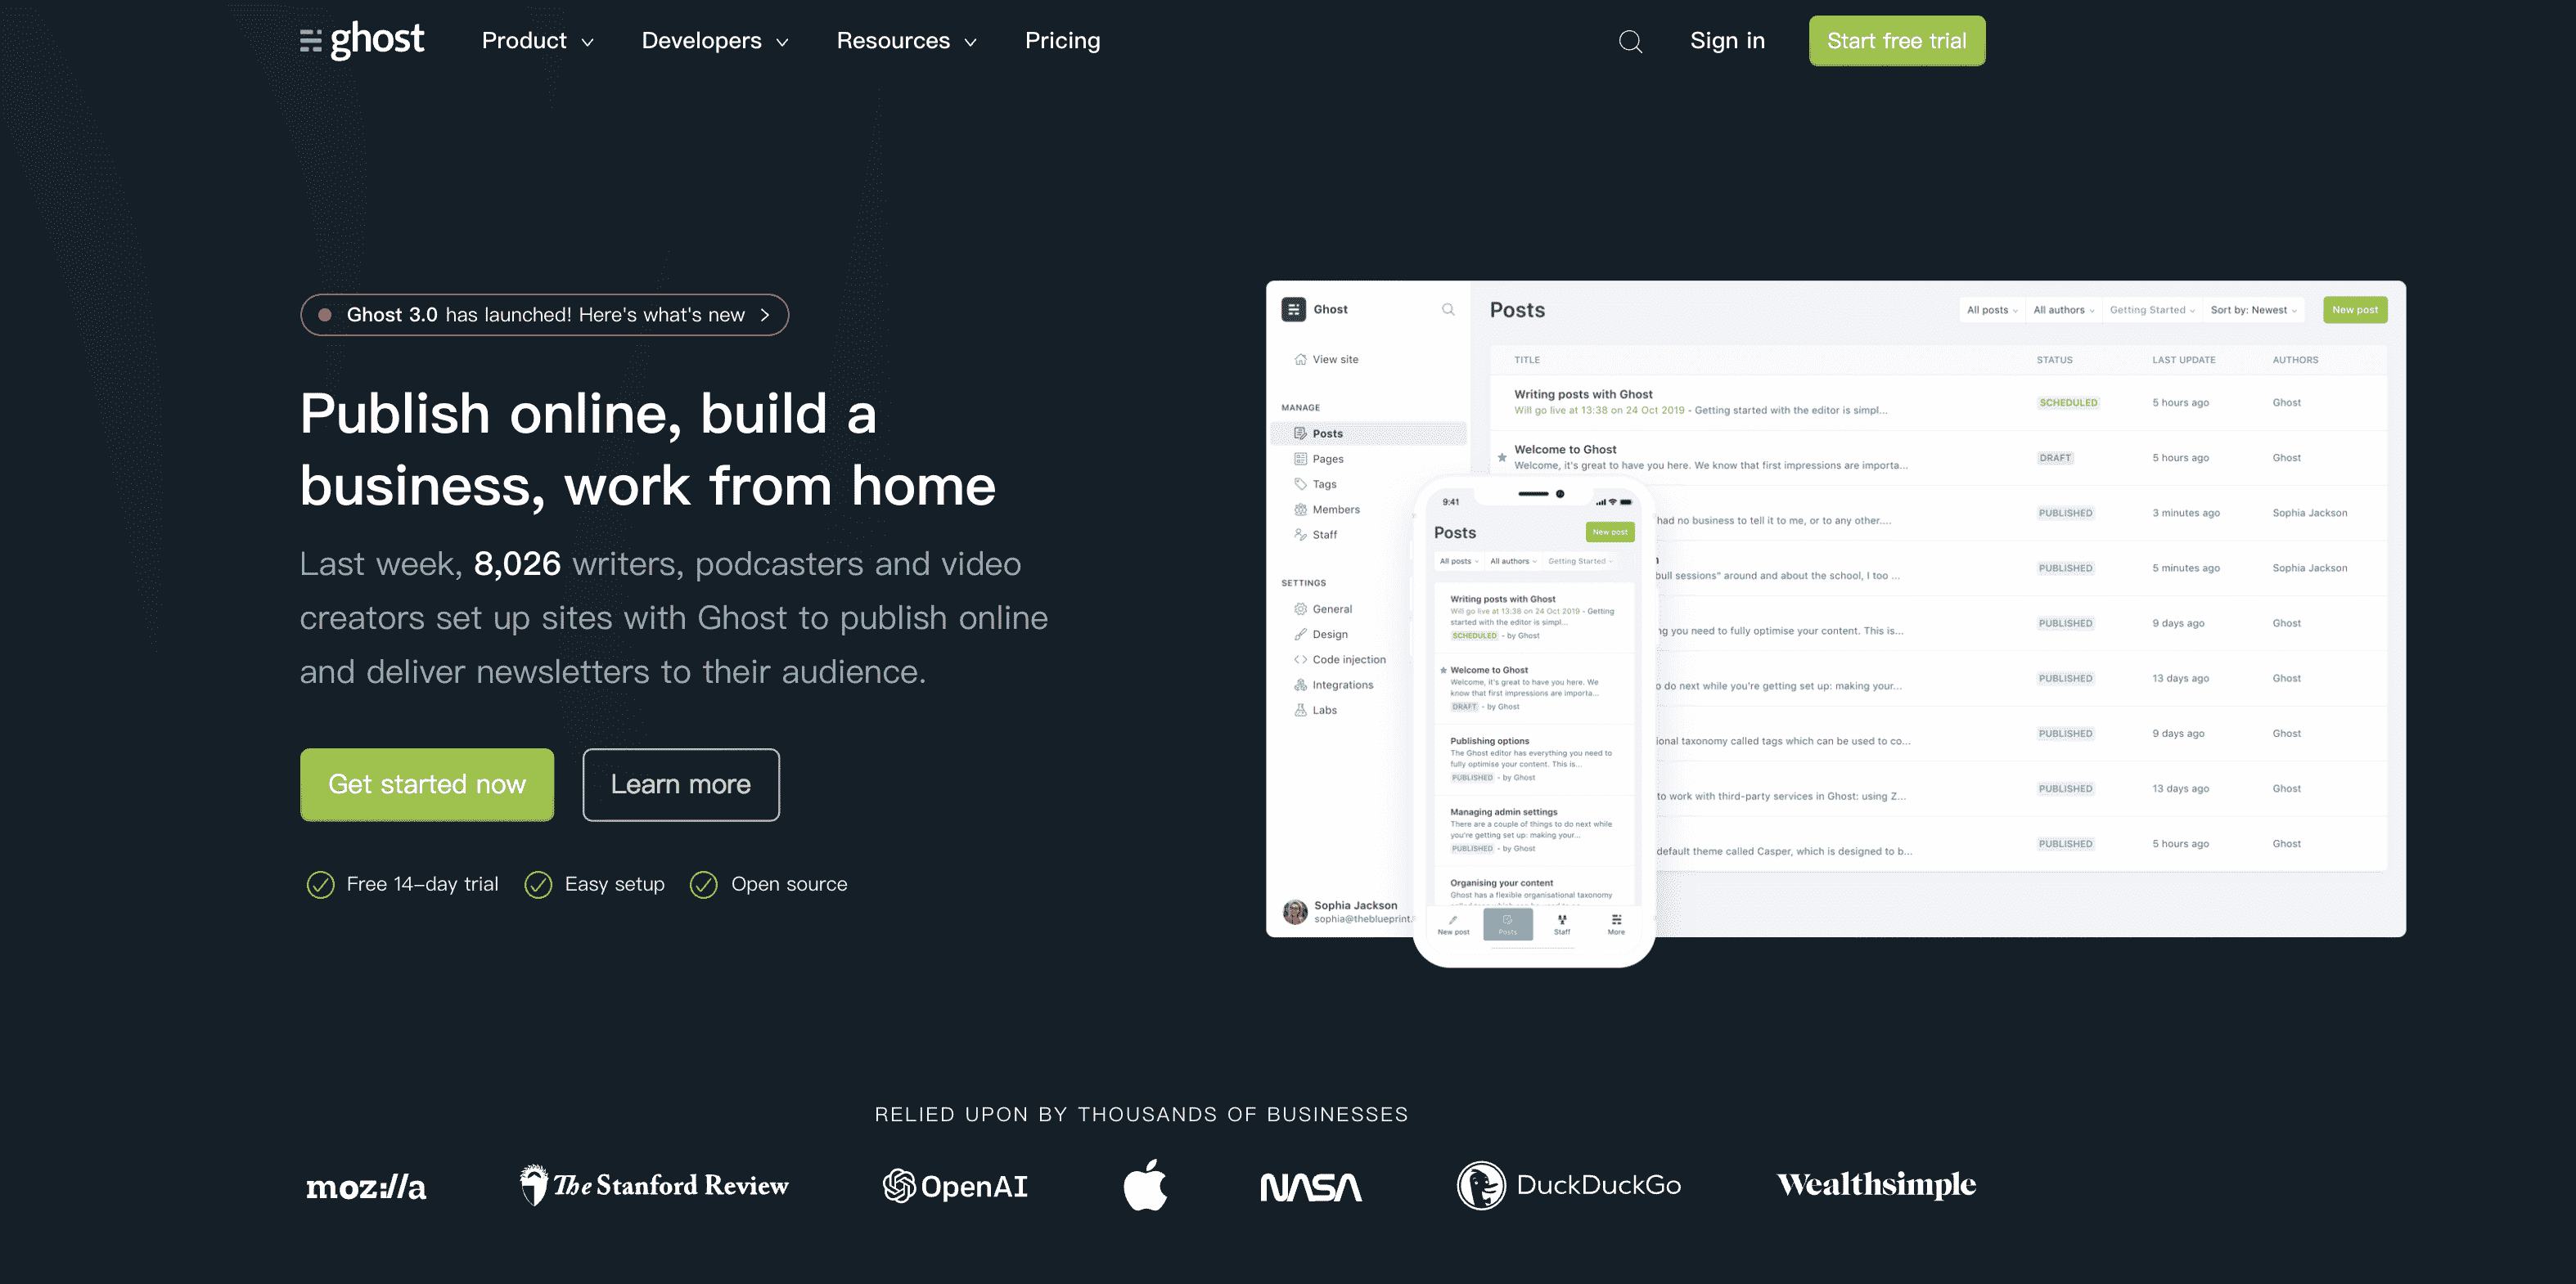Click the Ghost 3.0 launch announcement link

[x=544, y=313]
